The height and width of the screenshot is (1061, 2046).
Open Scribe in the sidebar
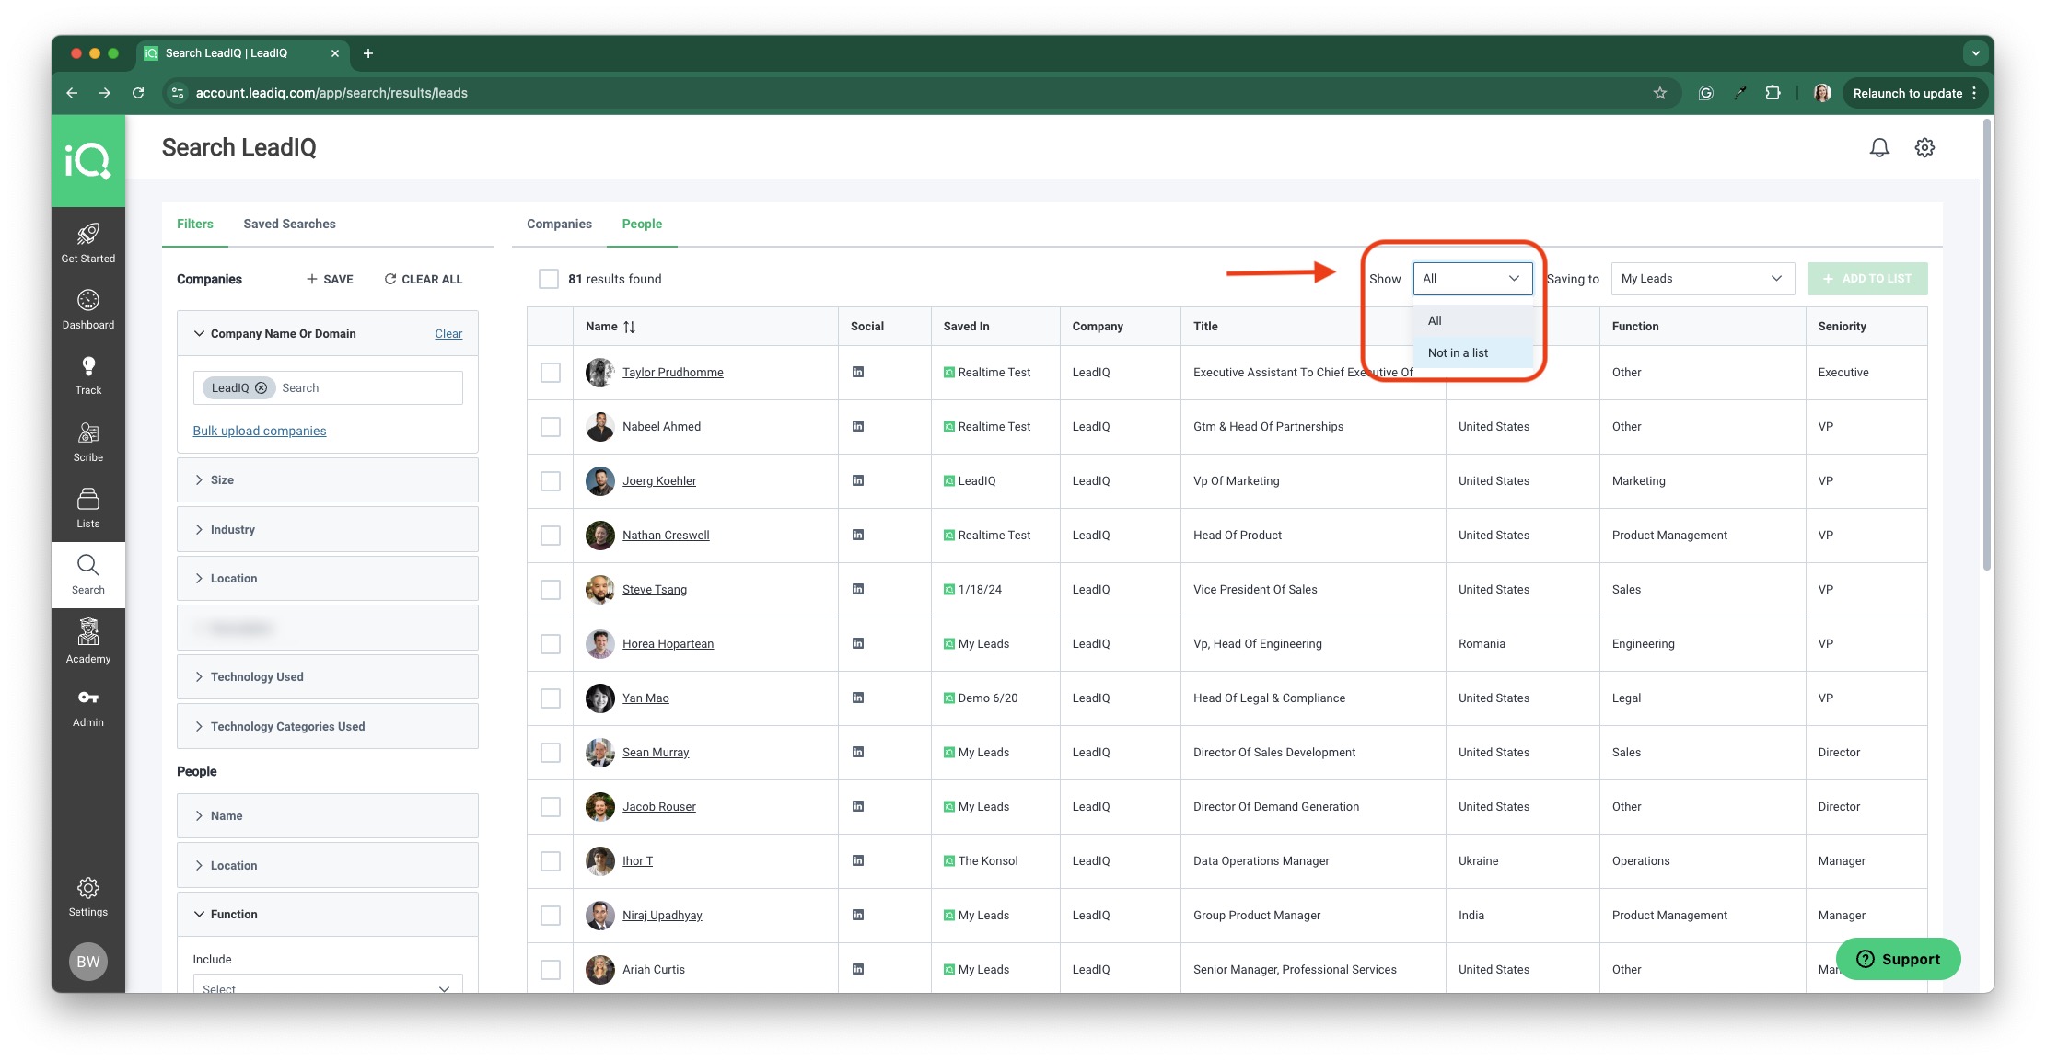coord(88,442)
